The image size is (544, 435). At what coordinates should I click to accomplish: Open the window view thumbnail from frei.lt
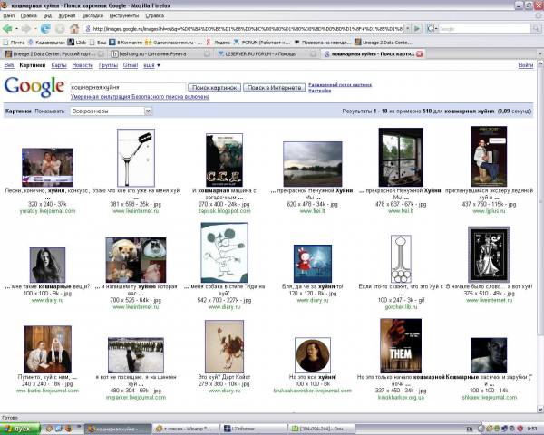coord(401,157)
